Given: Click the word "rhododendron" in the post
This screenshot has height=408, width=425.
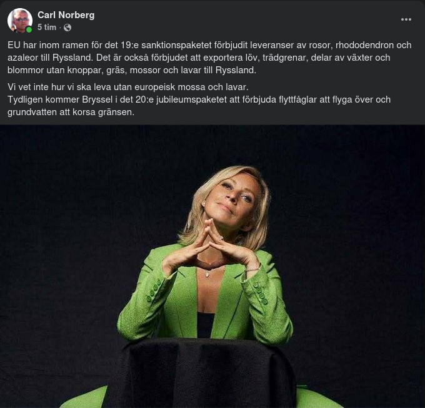Looking at the screenshot, I should (x=364, y=45).
